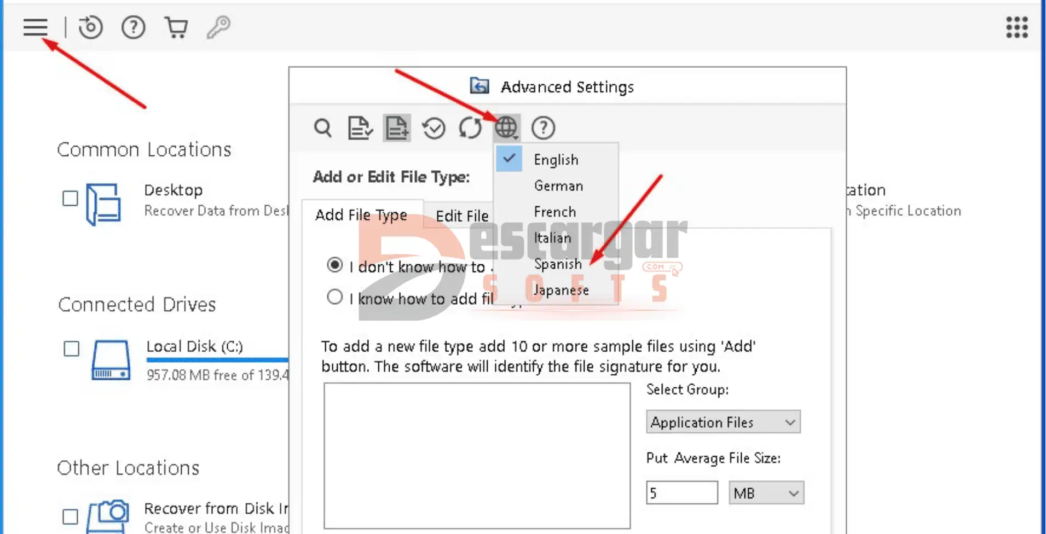
Task: Choose German in the language menu
Action: 556,185
